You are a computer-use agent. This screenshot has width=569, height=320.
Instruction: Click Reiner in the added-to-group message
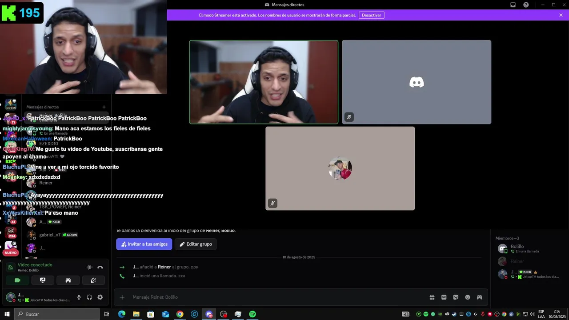click(x=164, y=267)
